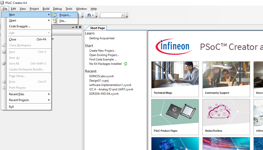Expand the toolbar combo box dropdown
The image size is (263, 150).
tap(123, 15)
